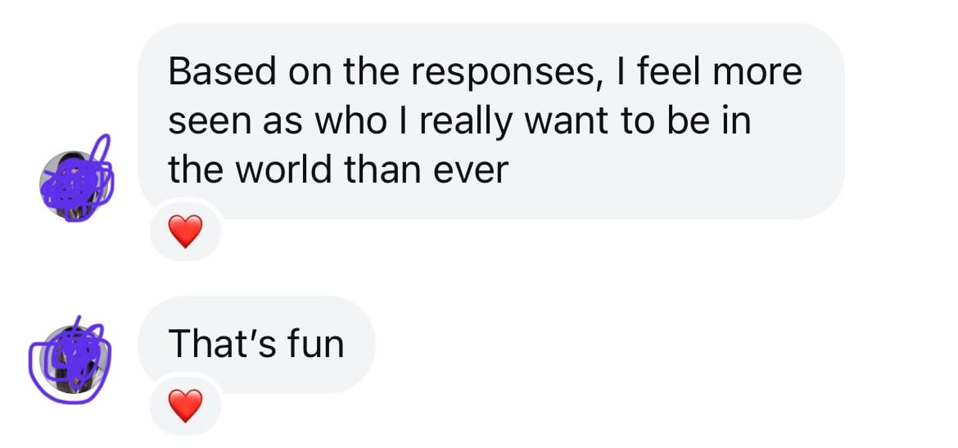Select the text "That's fun"

pos(256,344)
